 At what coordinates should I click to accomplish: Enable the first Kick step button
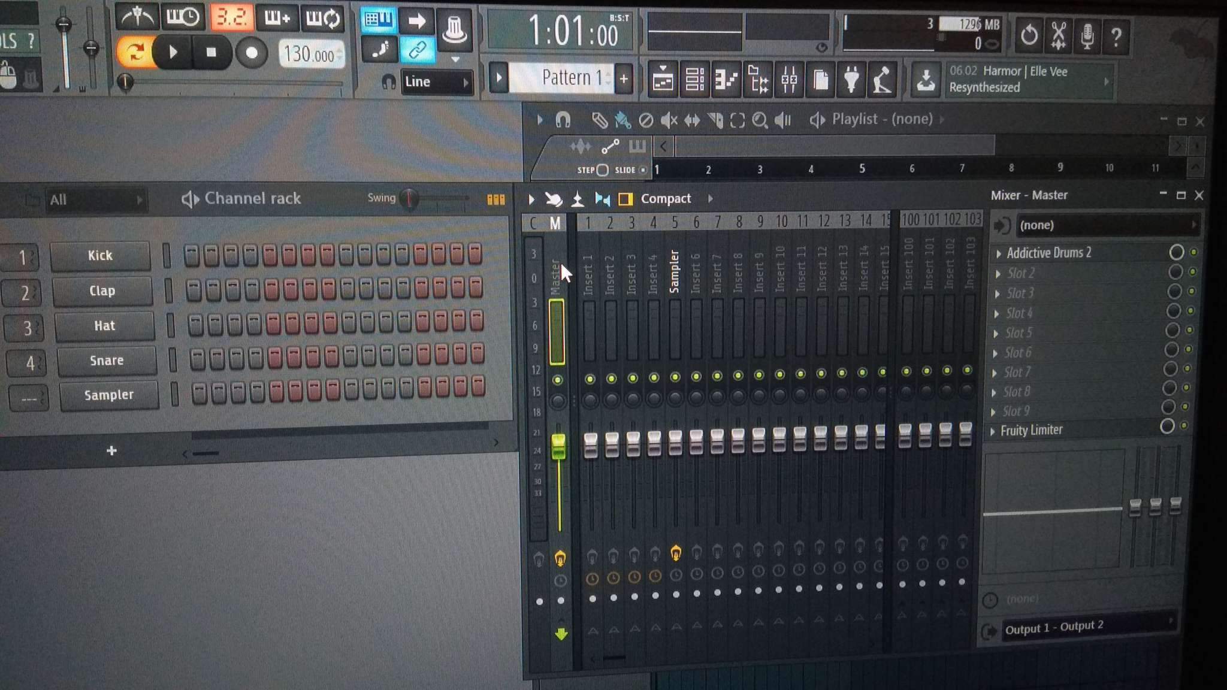pyautogui.click(x=191, y=255)
